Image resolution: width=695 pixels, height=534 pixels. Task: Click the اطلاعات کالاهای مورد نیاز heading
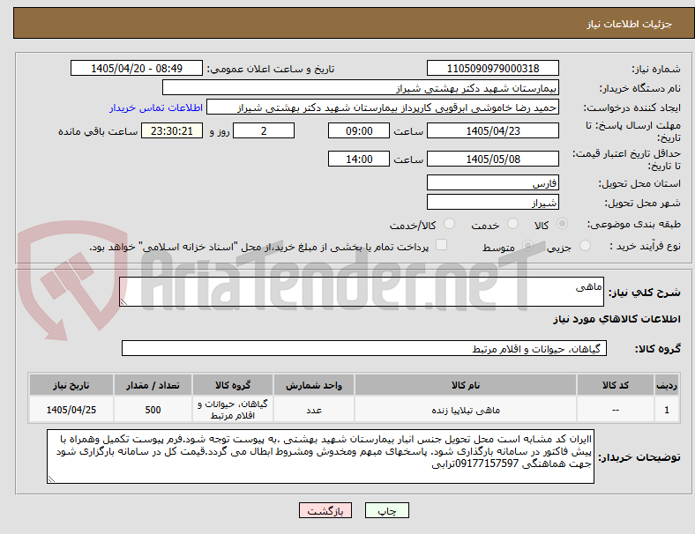coord(617,319)
